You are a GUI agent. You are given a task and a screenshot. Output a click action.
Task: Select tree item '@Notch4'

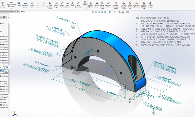[3, 102]
